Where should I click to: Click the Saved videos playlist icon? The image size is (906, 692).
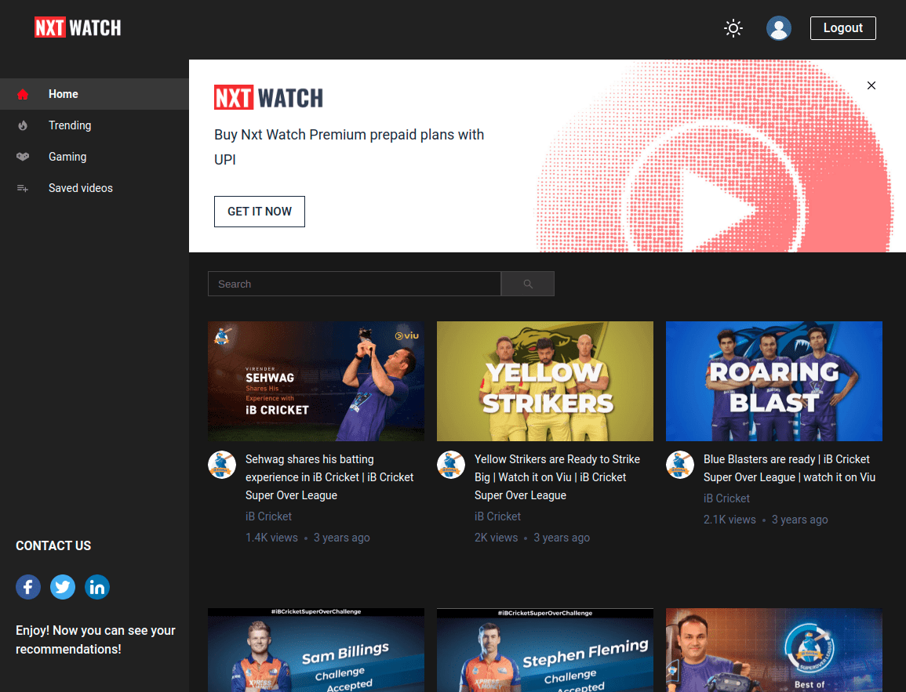tap(23, 188)
